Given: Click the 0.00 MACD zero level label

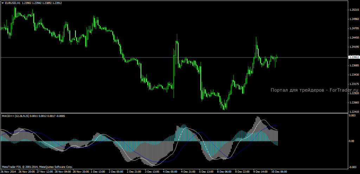Looking at the screenshot, I should click(x=351, y=141).
